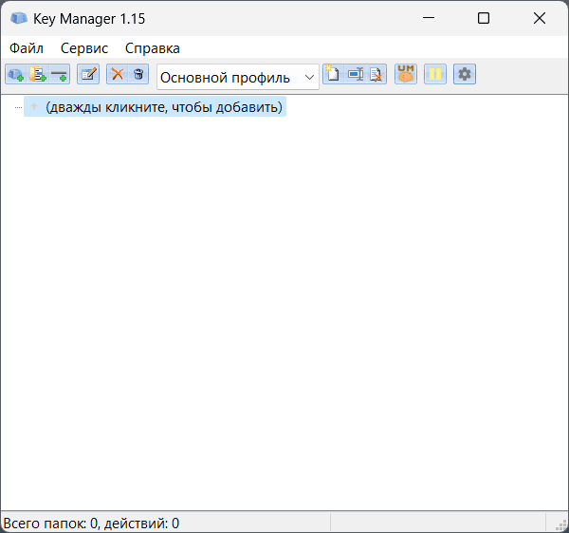Open the Основной профиль dropdown
Viewport: 569px width, 533px height.
tap(238, 77)
